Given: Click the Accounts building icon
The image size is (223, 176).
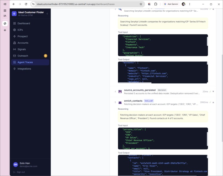Looking at the screenshot, I should 14,43.
